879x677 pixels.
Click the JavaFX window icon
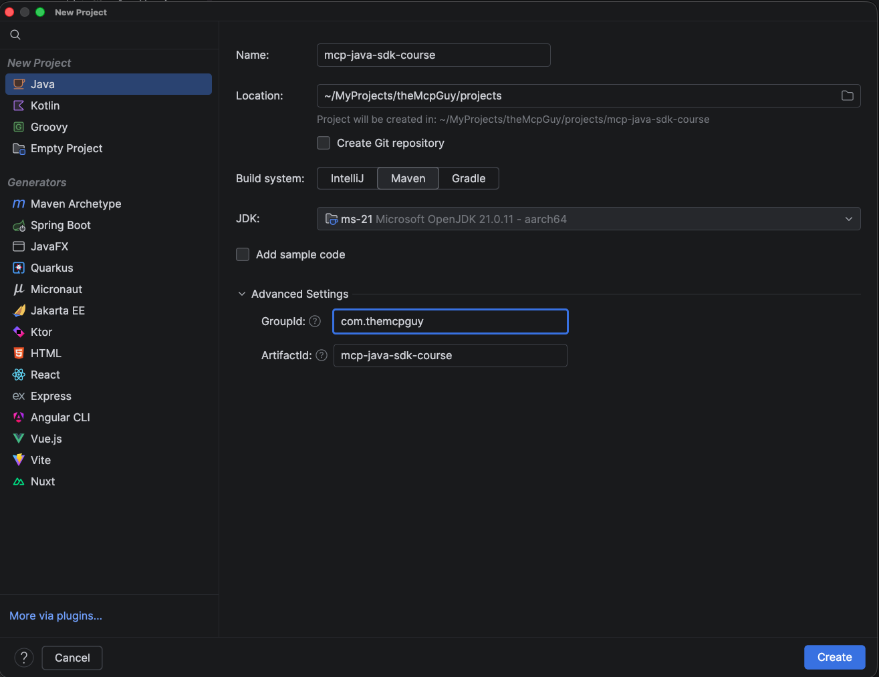[x=19, y=246]
